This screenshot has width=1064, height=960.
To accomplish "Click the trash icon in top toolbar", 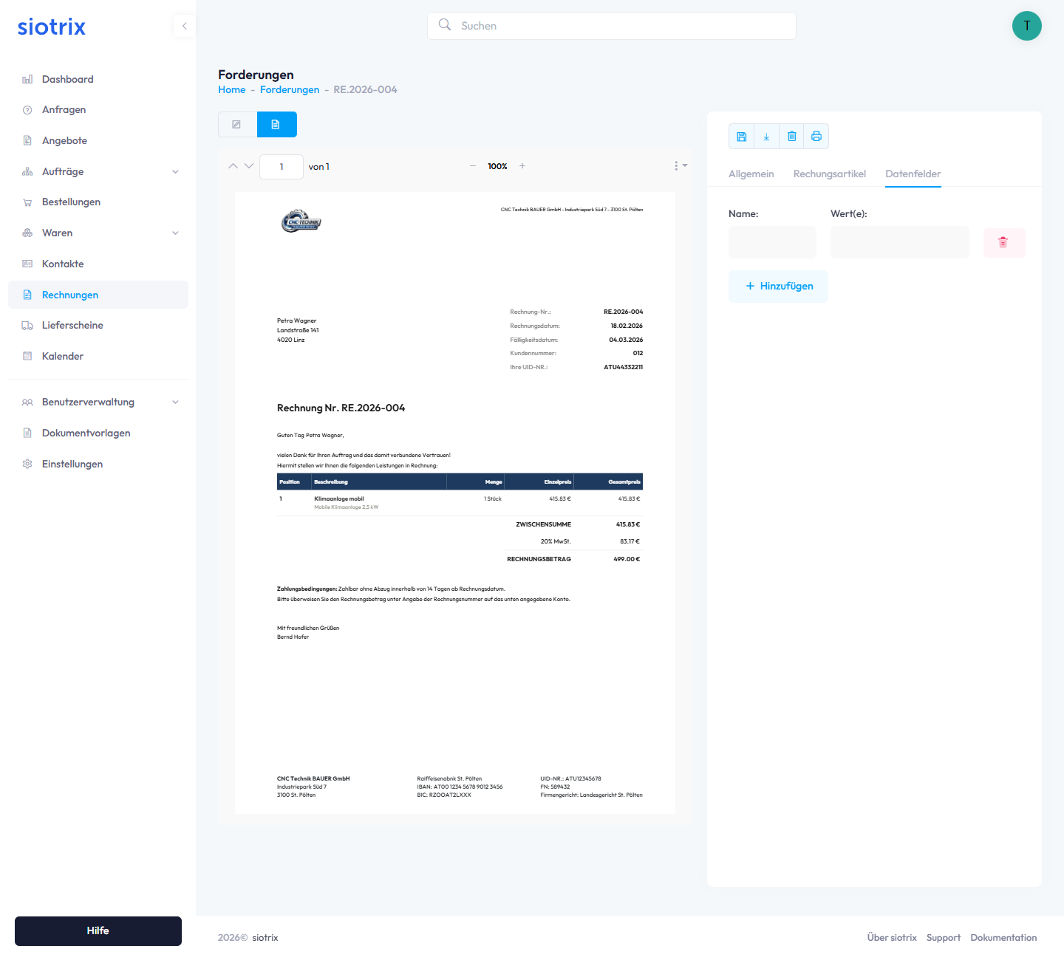I will 791,137.
